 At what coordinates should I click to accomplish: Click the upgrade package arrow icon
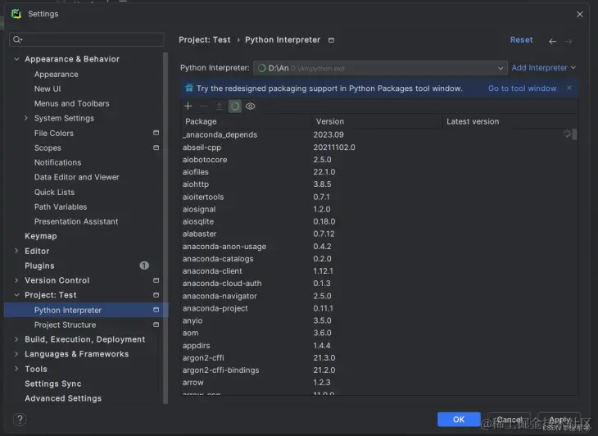click(220, 106)
